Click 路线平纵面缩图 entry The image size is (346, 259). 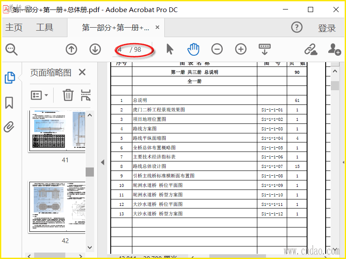click(x=149, y=138)
